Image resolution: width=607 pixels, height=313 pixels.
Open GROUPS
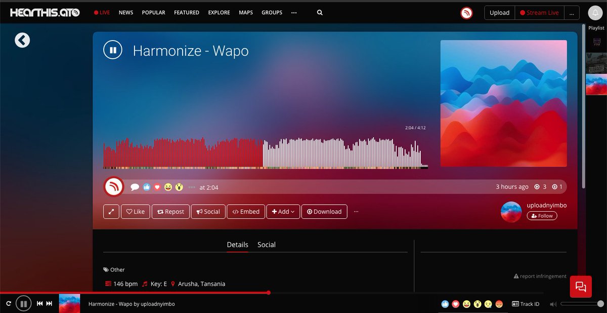[x=272, y=13]
